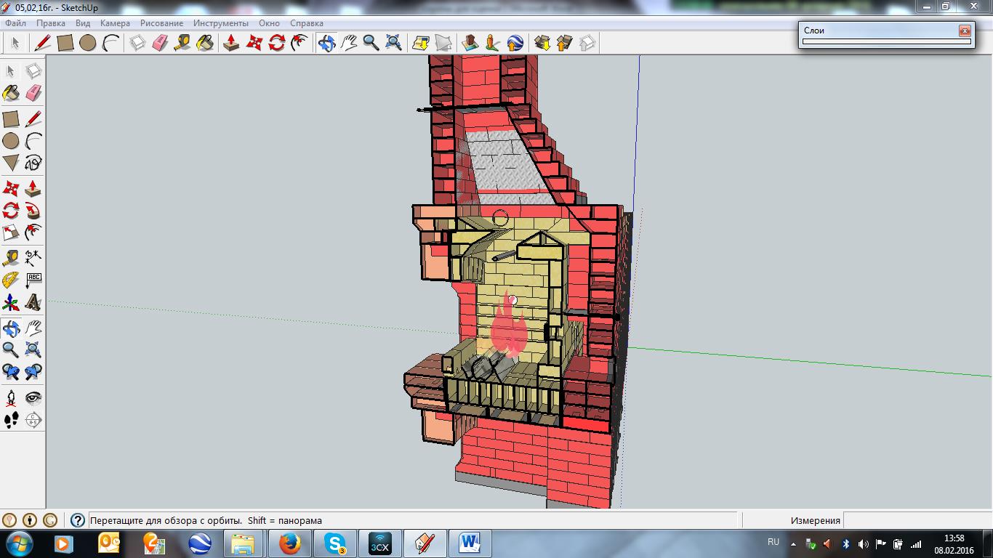The height and width of the screenshot is (558, 993).
Task: Activate the Walk footprints tool
Action: pyautogui.click(x=11, y=420)
